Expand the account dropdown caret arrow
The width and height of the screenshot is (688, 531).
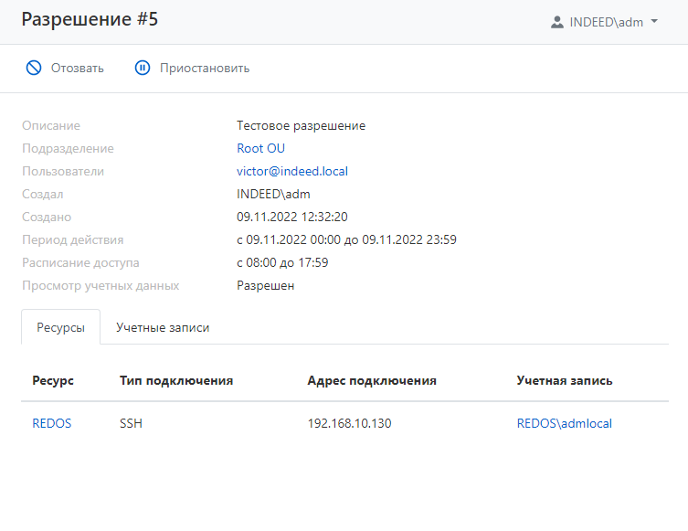pyautogui.click(x=654, y=22)
